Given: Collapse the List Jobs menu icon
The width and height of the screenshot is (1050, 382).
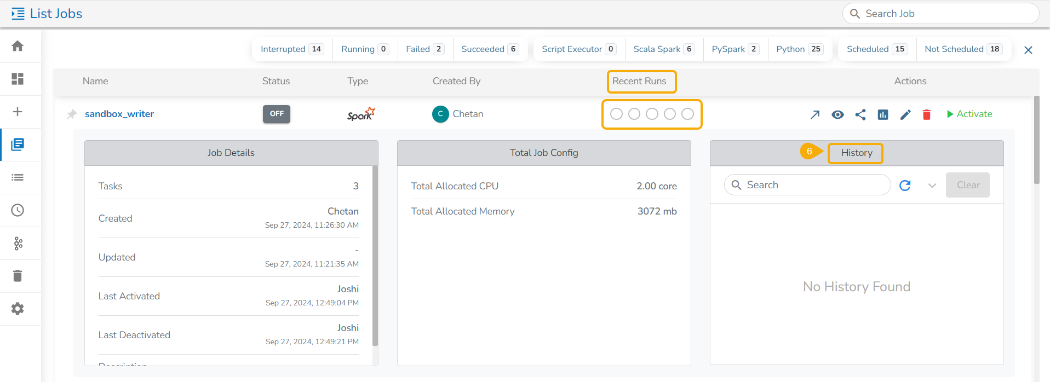Looking at the screenshot, I should [18, 14].
